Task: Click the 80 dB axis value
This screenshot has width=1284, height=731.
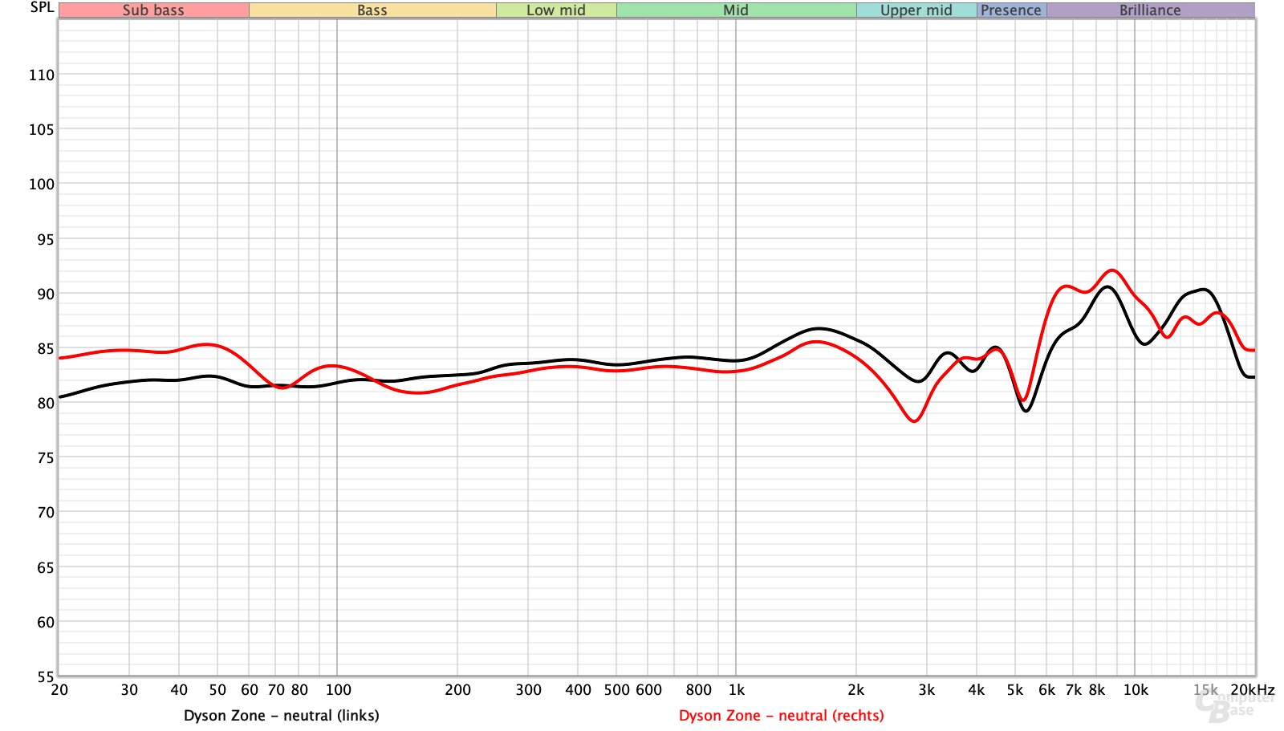Action: 46,403
